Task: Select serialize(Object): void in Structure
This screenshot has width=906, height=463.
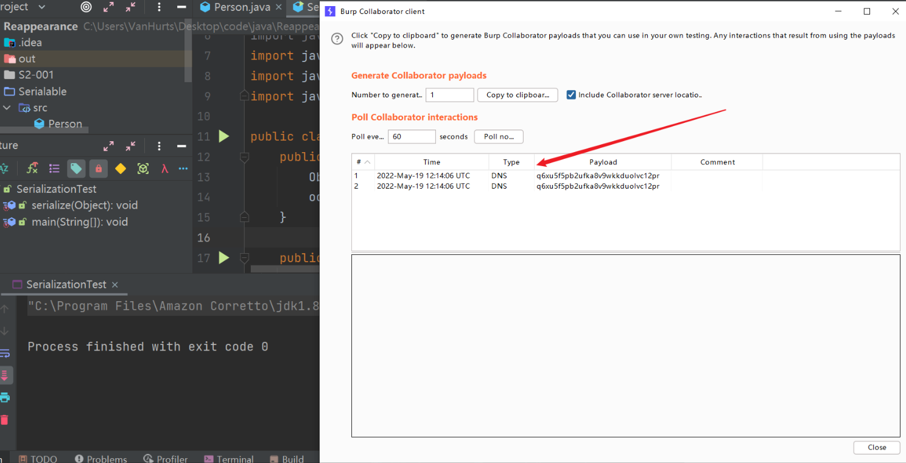Action: point(85,205)
